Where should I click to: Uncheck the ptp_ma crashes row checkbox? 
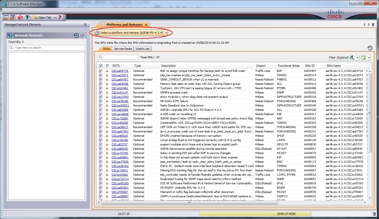pos(100,75)
